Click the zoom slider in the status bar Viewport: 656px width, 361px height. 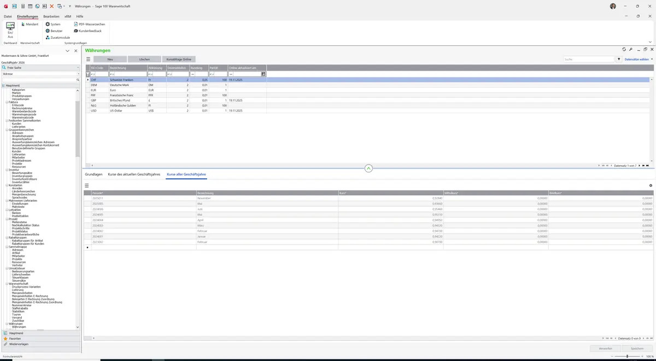(x=627, y=357)
